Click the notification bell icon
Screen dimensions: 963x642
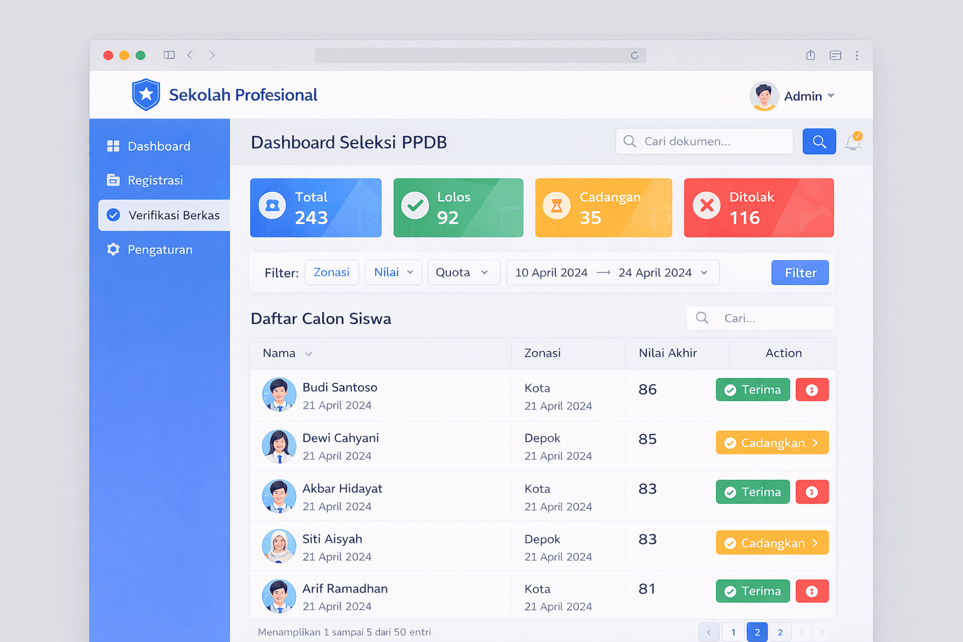[x=853, y=142]
